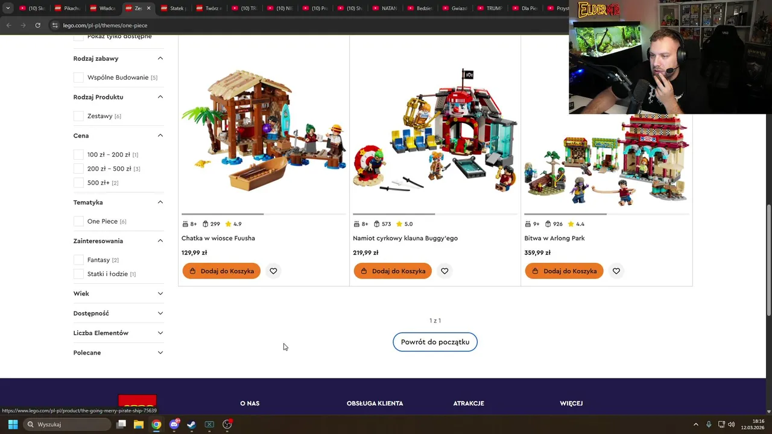Expand the Liczba Elementów filter section

point(118,333)
